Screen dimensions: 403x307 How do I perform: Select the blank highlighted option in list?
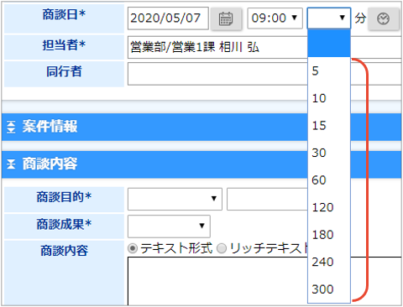coord(329,44)
